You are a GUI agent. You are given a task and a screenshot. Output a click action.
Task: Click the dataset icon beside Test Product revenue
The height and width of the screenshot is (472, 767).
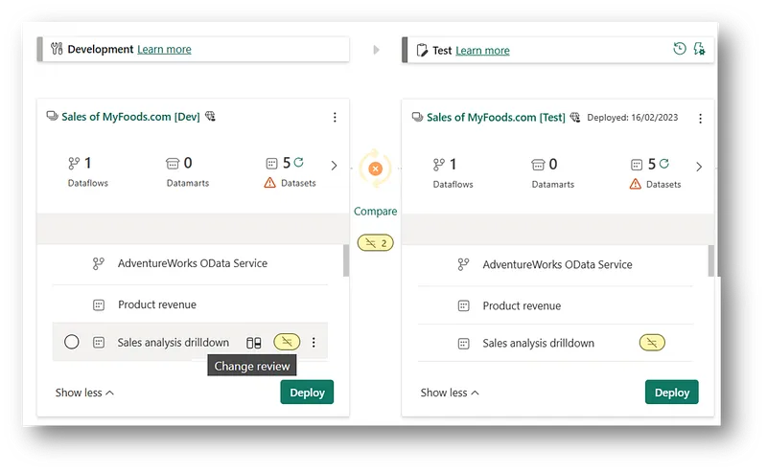pos(463,306)
